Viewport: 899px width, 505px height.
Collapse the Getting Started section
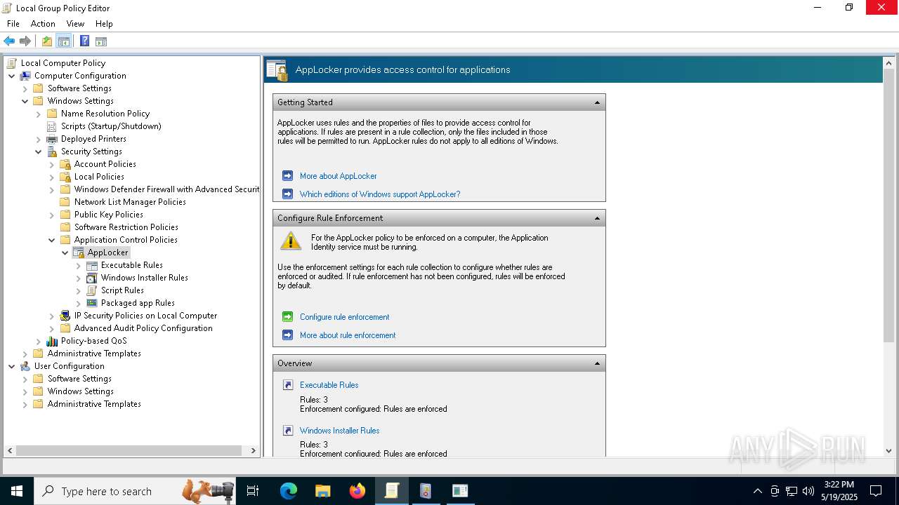[597, 102]
